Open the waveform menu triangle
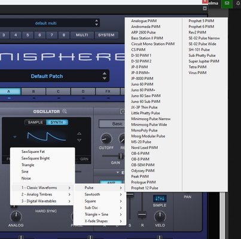This screenshot has height=239, width=241. pyautogui.click(x=15, y=137)
